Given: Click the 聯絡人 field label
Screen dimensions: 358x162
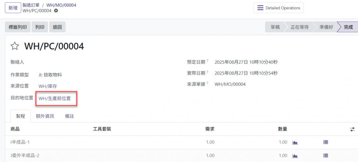Looking at the screenshot, I should (x=17, y=62).
